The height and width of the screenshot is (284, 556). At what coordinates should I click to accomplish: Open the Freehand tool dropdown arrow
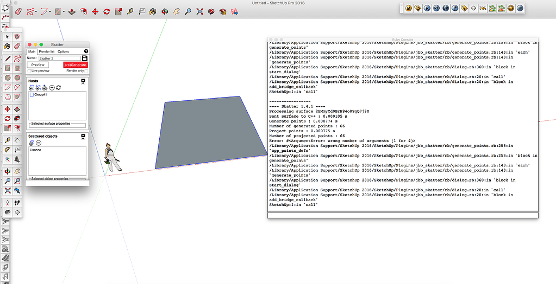pos(36,12)
